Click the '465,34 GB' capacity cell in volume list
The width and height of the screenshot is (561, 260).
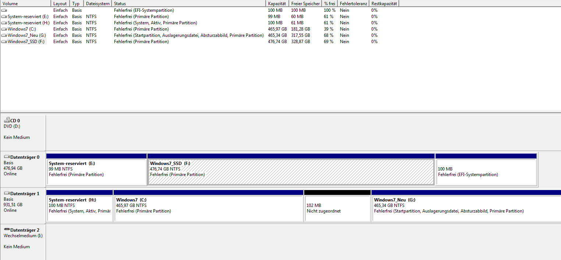pos(277,35)
